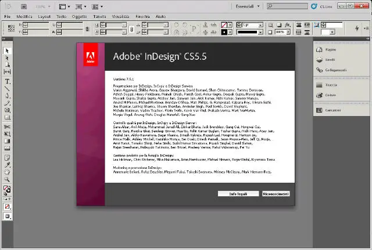This screenshot has width=372, height=250.
Task: Open the Oggetto menu
Action: [x=79, y=16]
